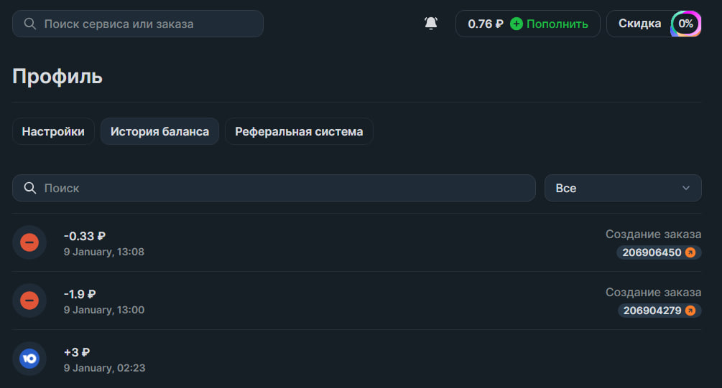Click the 0% discount ring indicator
This screenshot has width=722, height=388.
[x=685, y=24]
